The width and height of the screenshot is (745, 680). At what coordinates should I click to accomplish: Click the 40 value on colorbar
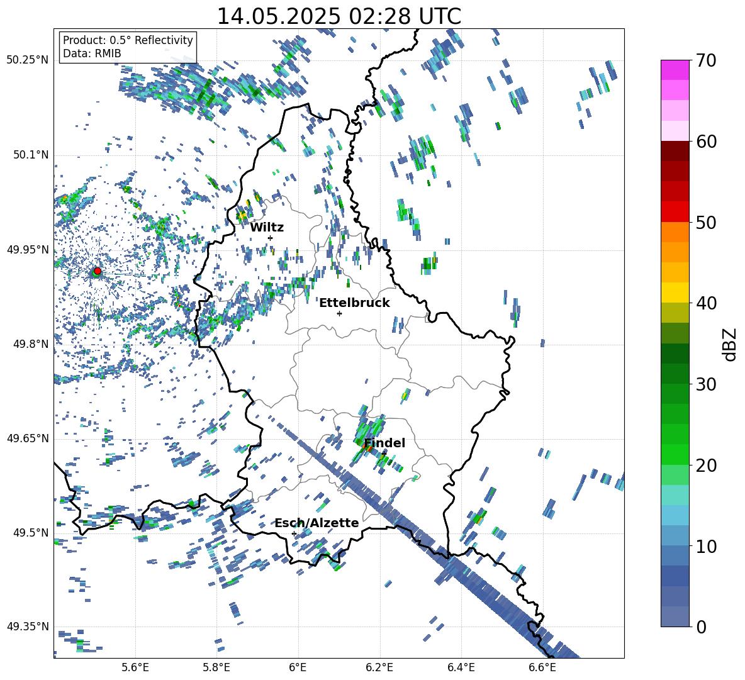[x=706, y=303]
